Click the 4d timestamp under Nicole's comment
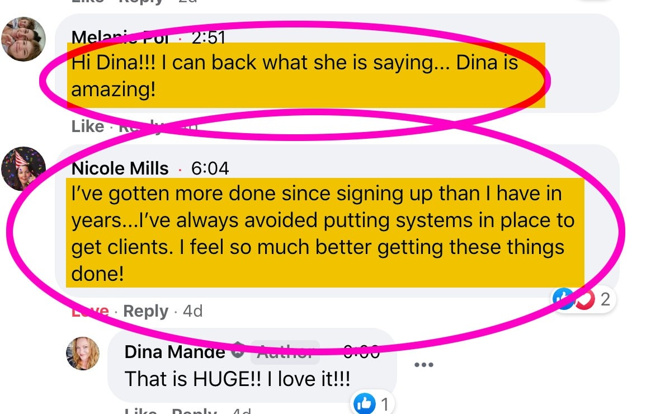 (192, 311)
